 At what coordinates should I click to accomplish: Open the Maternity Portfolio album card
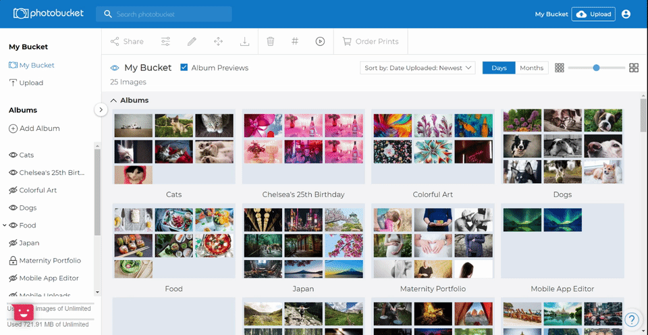pos(433,240)
